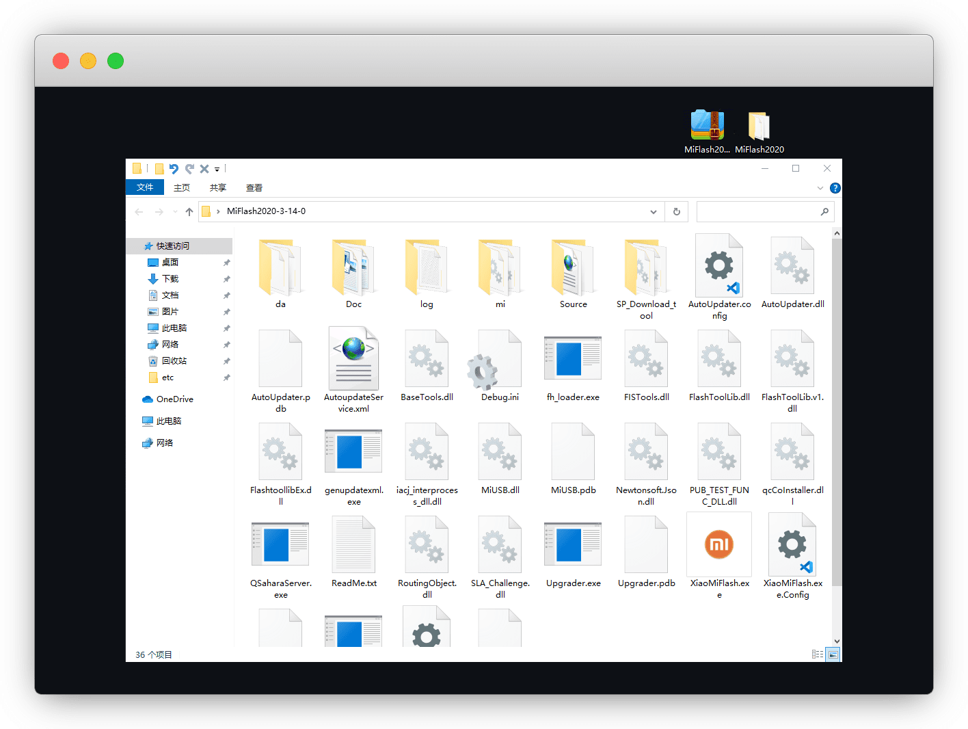Click the MiFlash2020 archive on desktop
The width and height of the screenshot is (968, 729).
(707, 126)
